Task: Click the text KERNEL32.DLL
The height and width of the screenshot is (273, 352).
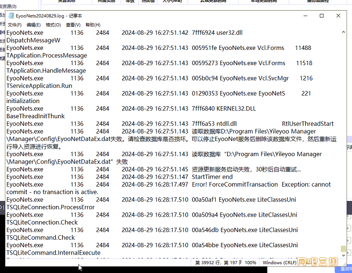Action: point(236,109)
